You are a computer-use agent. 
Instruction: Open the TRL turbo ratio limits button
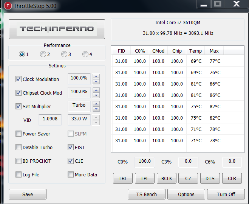pyautogui.click(x=123, y=178)
